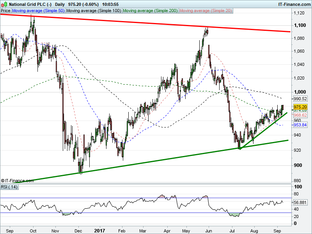Click the Sep label at left of time axis
This screenshot has height=234, width=312.
pyautogui.click(x=9, y=231)
